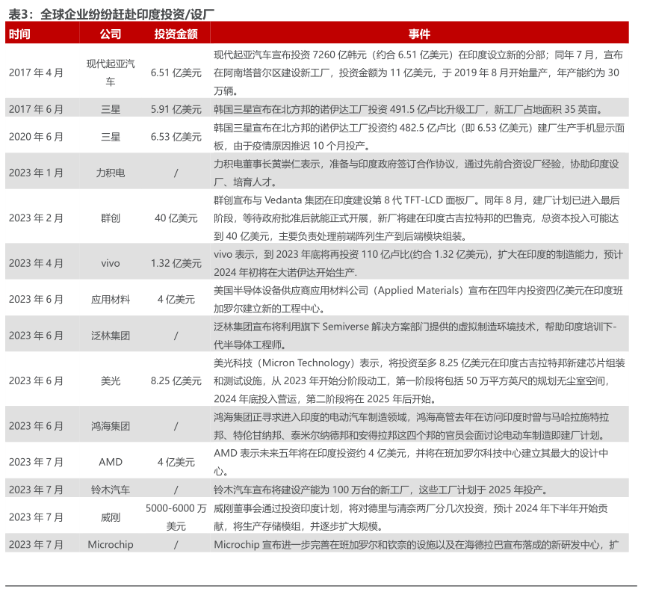Screen dimensions: 647x592
Task: Select the "2023年2月" date cell
Action: point(36,218)
